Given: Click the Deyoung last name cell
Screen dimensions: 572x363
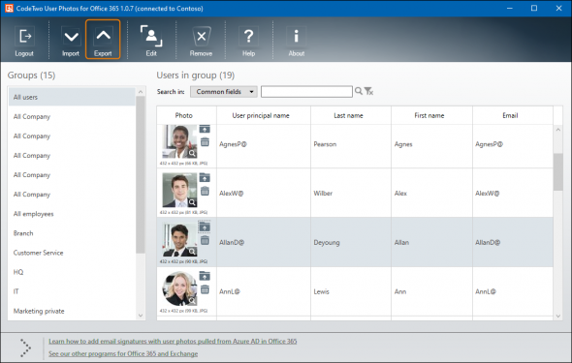Looking at the screenshot, I should click(351, 242).
